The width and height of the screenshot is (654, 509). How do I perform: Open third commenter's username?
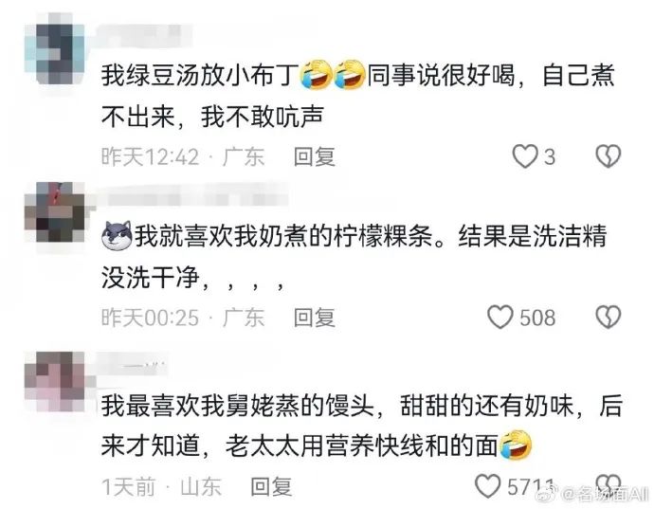pos(134,368)
